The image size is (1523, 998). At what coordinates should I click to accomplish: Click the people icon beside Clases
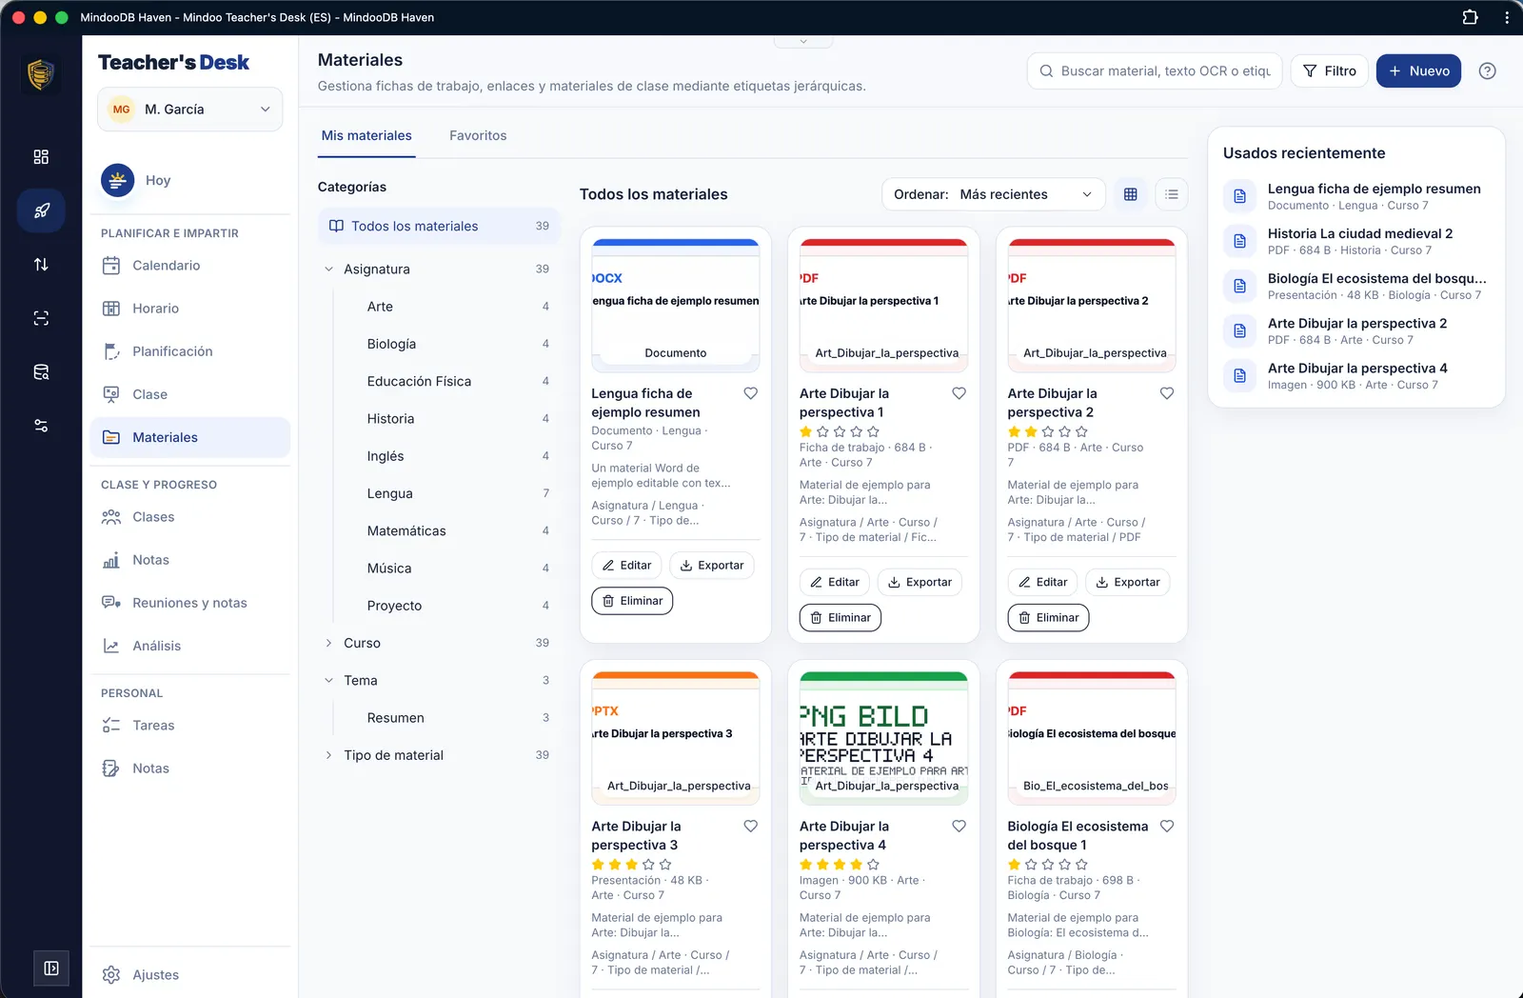[x=111, y=517]
